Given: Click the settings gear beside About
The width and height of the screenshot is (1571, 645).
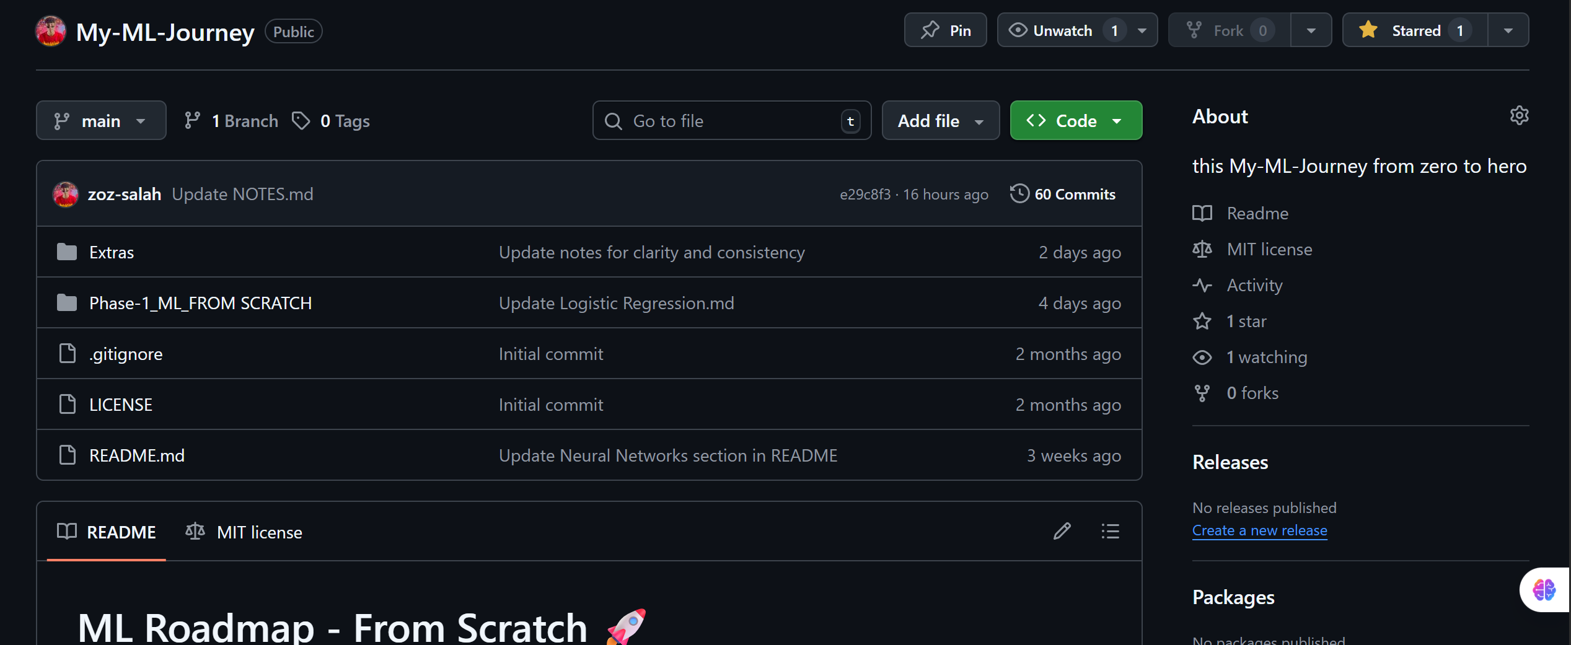Looking at the screenshot, I should [1520, 115].
